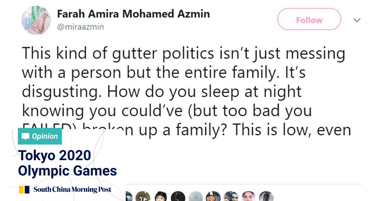Open Farah Amira Mohamed Azmin's name
Screen dimensions: 383x201
pyautogui.click(x=133, y=13)
